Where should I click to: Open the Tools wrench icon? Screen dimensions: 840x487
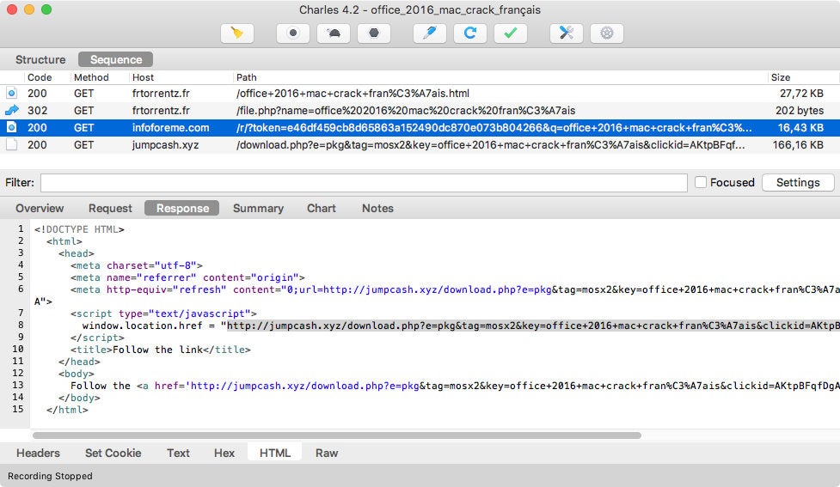567,33
